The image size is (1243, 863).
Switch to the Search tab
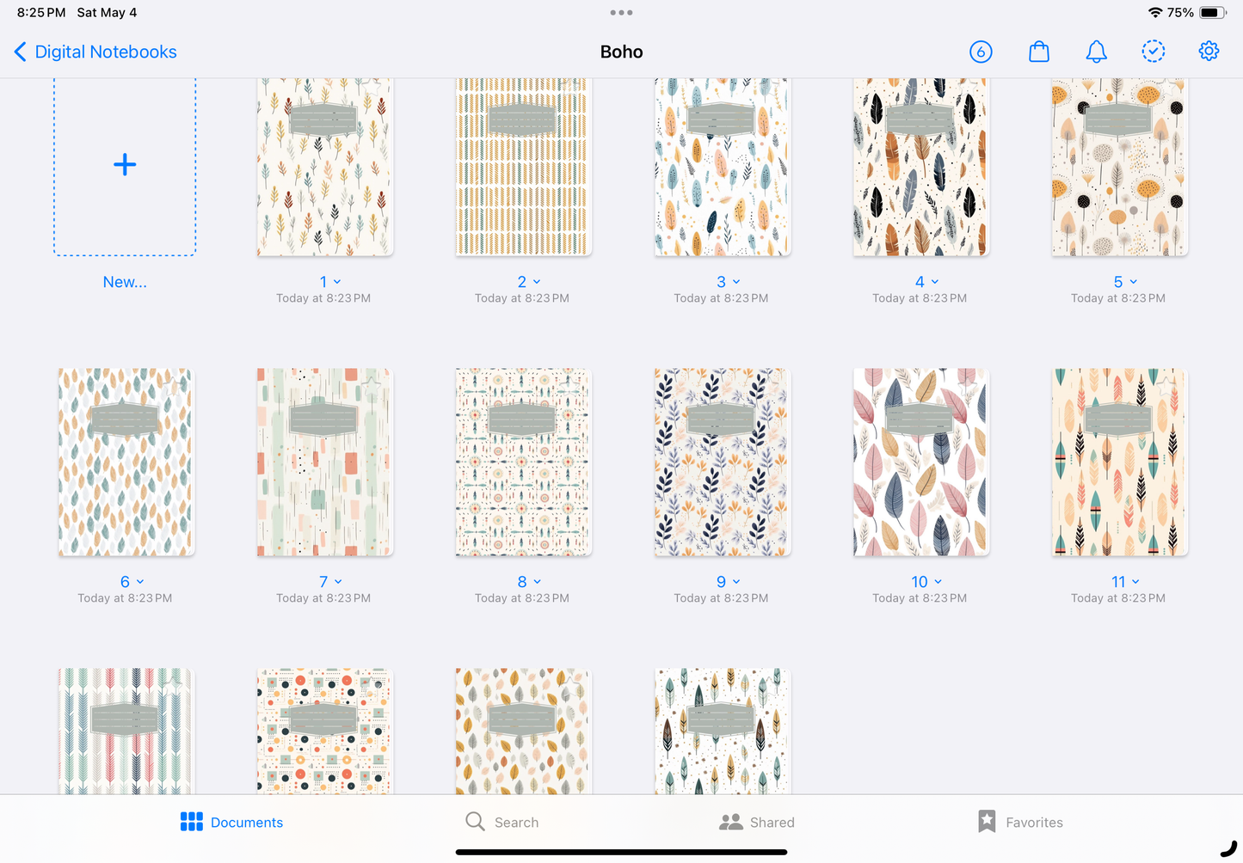click(502, 823)
